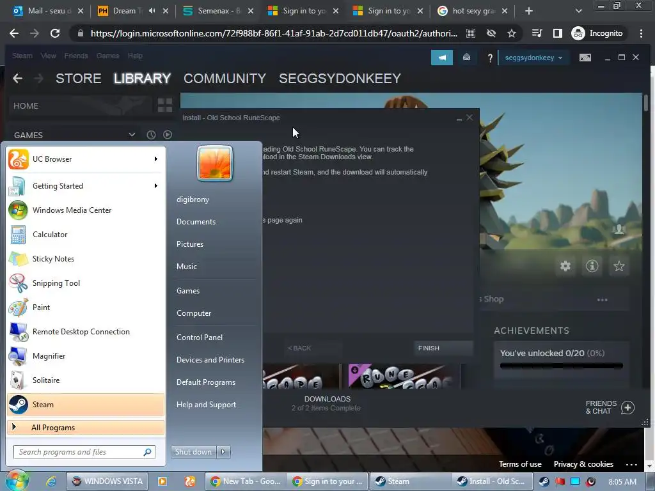Click Chrome address bar URL
The width and height of the screenshot is (655, 491).
coord(274,33)
